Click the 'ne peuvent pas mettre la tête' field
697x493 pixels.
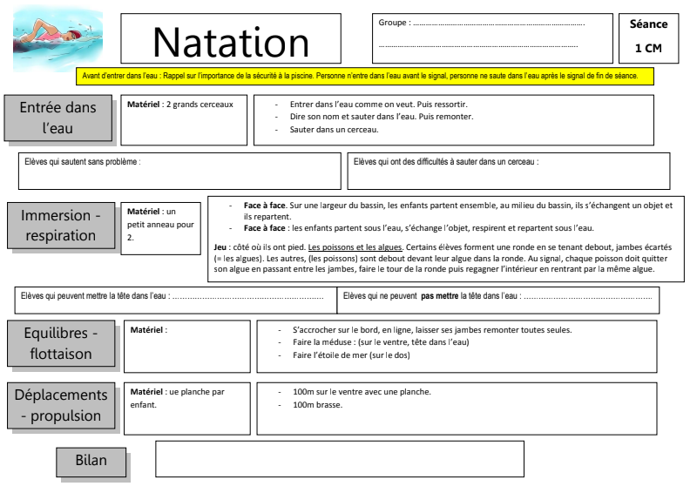click(x=497, y=299)
